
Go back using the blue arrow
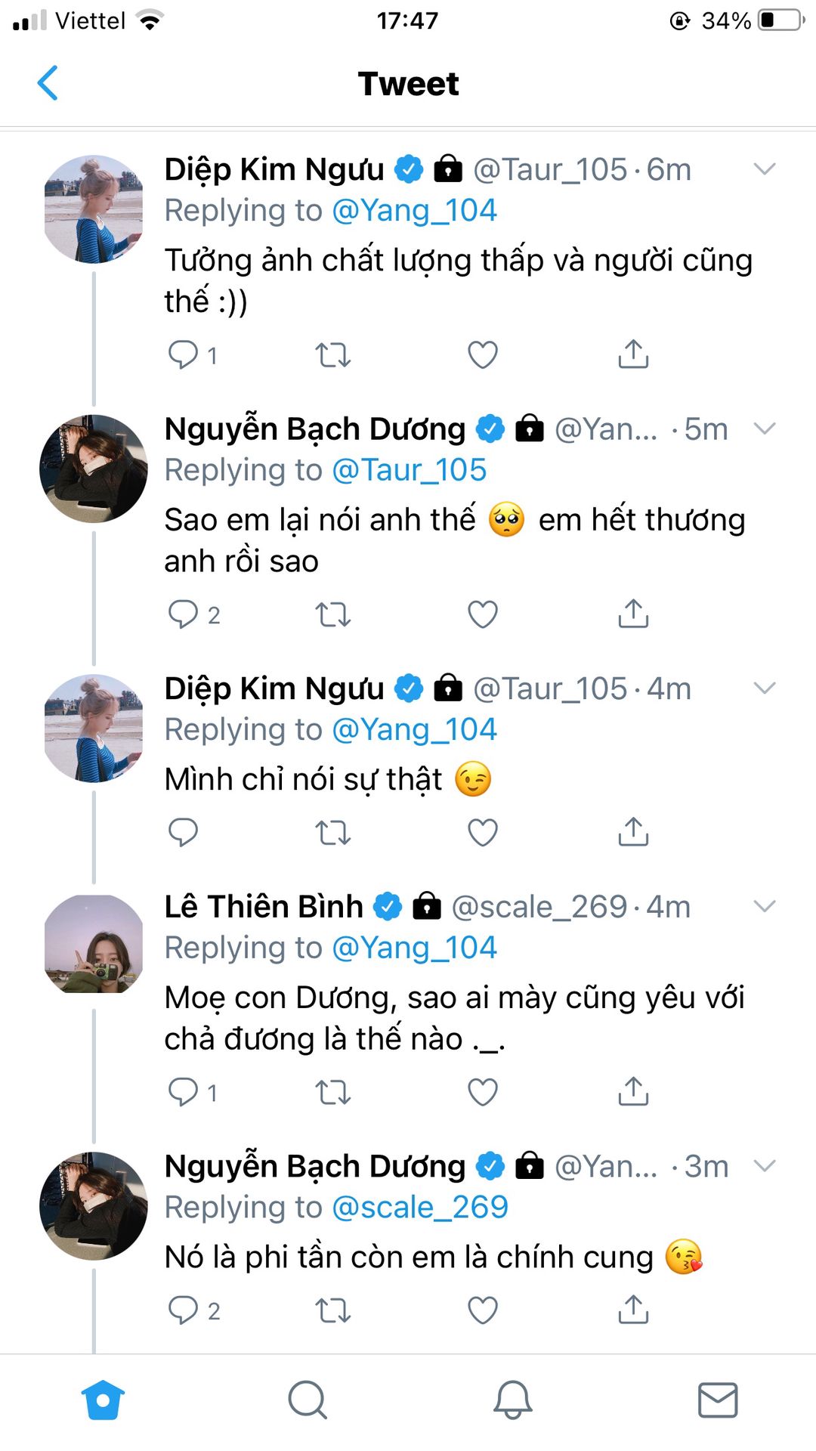[x=48, y=83]
